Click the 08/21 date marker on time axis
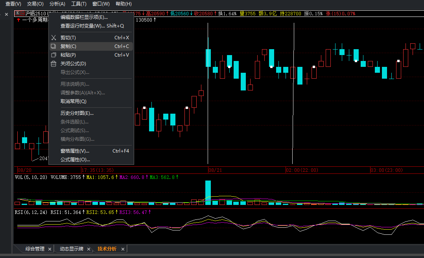 click(x=215, y=170)
